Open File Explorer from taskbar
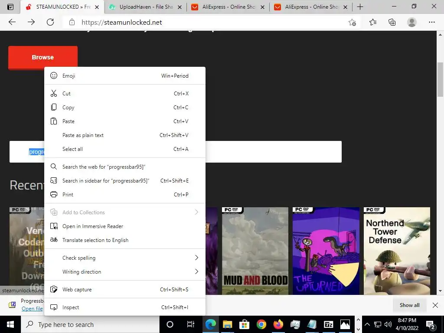The height and width of the screenshot is (333, 444). click(227, 324)
